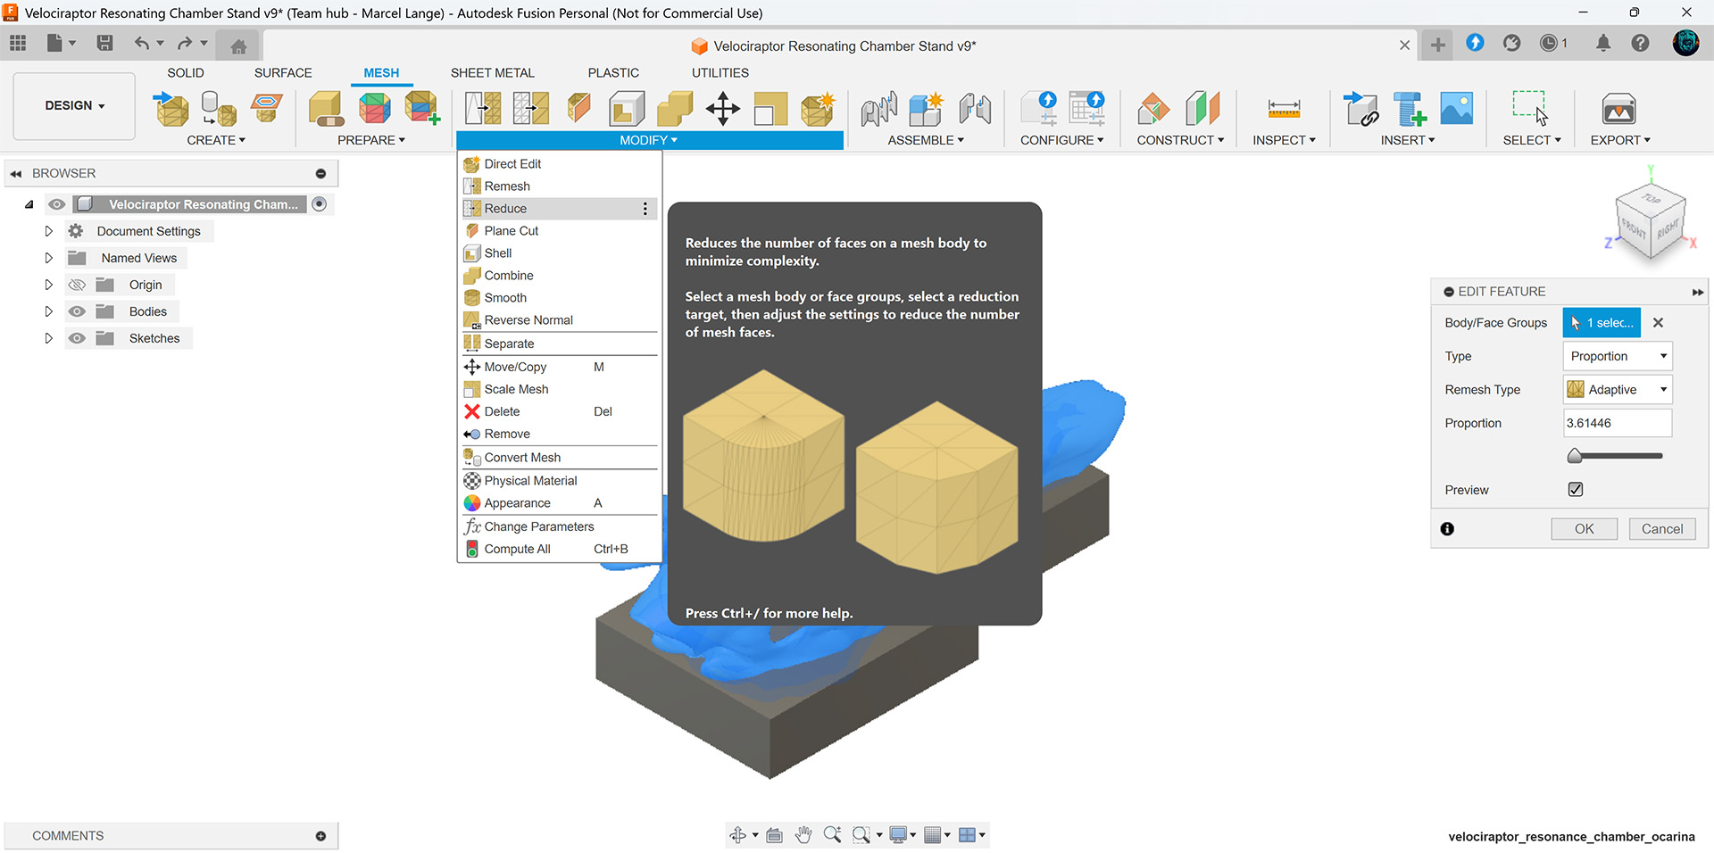Open the CREATE group dropdown
The image size is (1714, 853).
pyautogui.click(x=216, y=140)
